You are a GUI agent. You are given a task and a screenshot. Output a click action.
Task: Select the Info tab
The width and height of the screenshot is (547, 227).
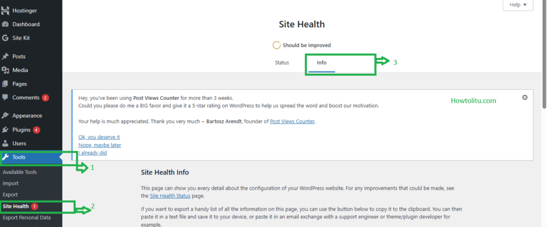(322, 63)
